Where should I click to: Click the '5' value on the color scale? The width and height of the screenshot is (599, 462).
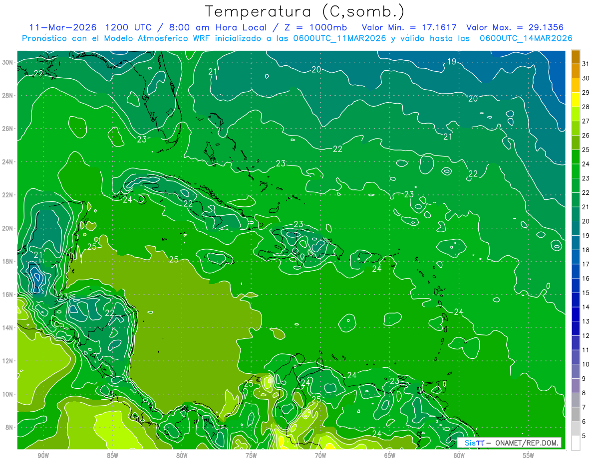(x=584, y=436)
